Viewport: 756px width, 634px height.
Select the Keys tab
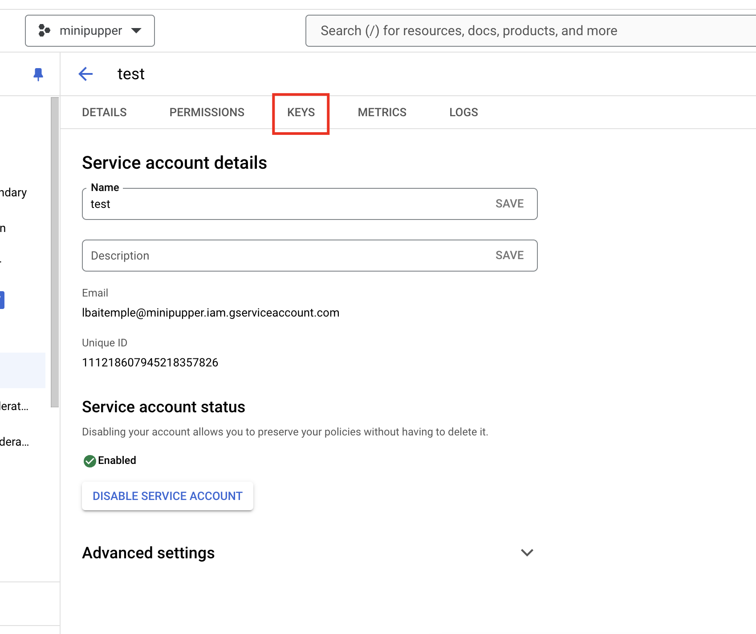pyautogui.click(x=301, y=112)
